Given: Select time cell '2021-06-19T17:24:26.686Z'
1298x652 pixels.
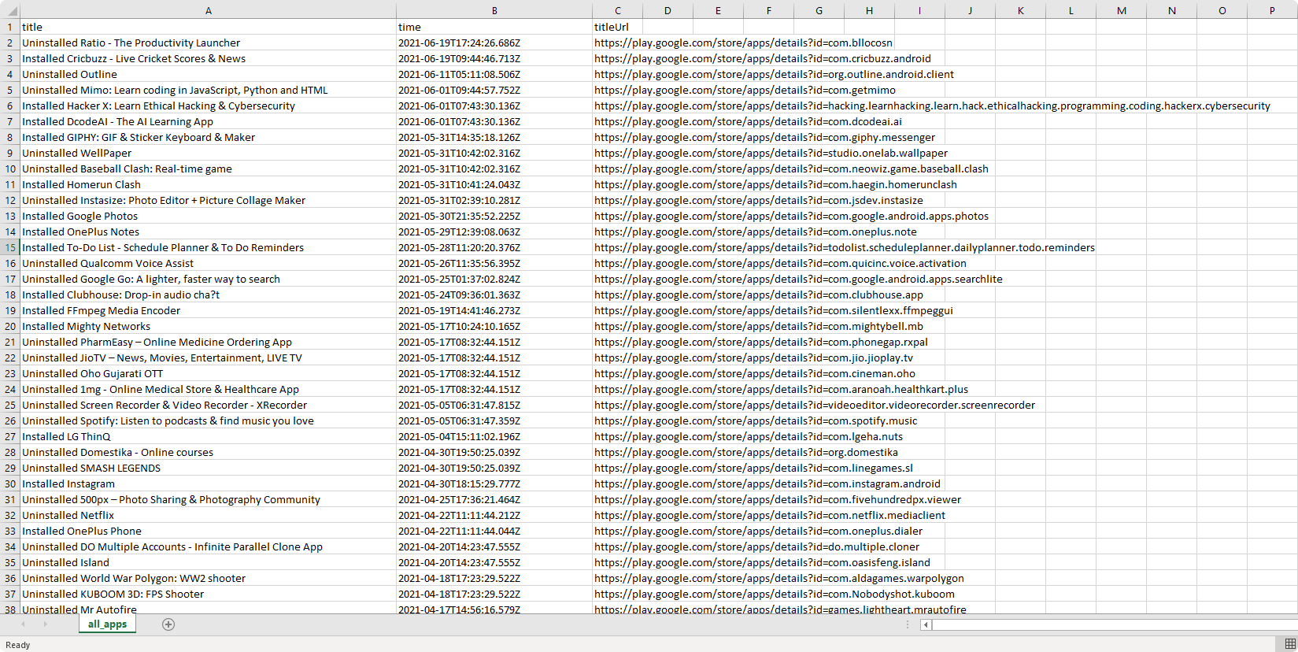Looking at the screenshot, I should (494, 43).
